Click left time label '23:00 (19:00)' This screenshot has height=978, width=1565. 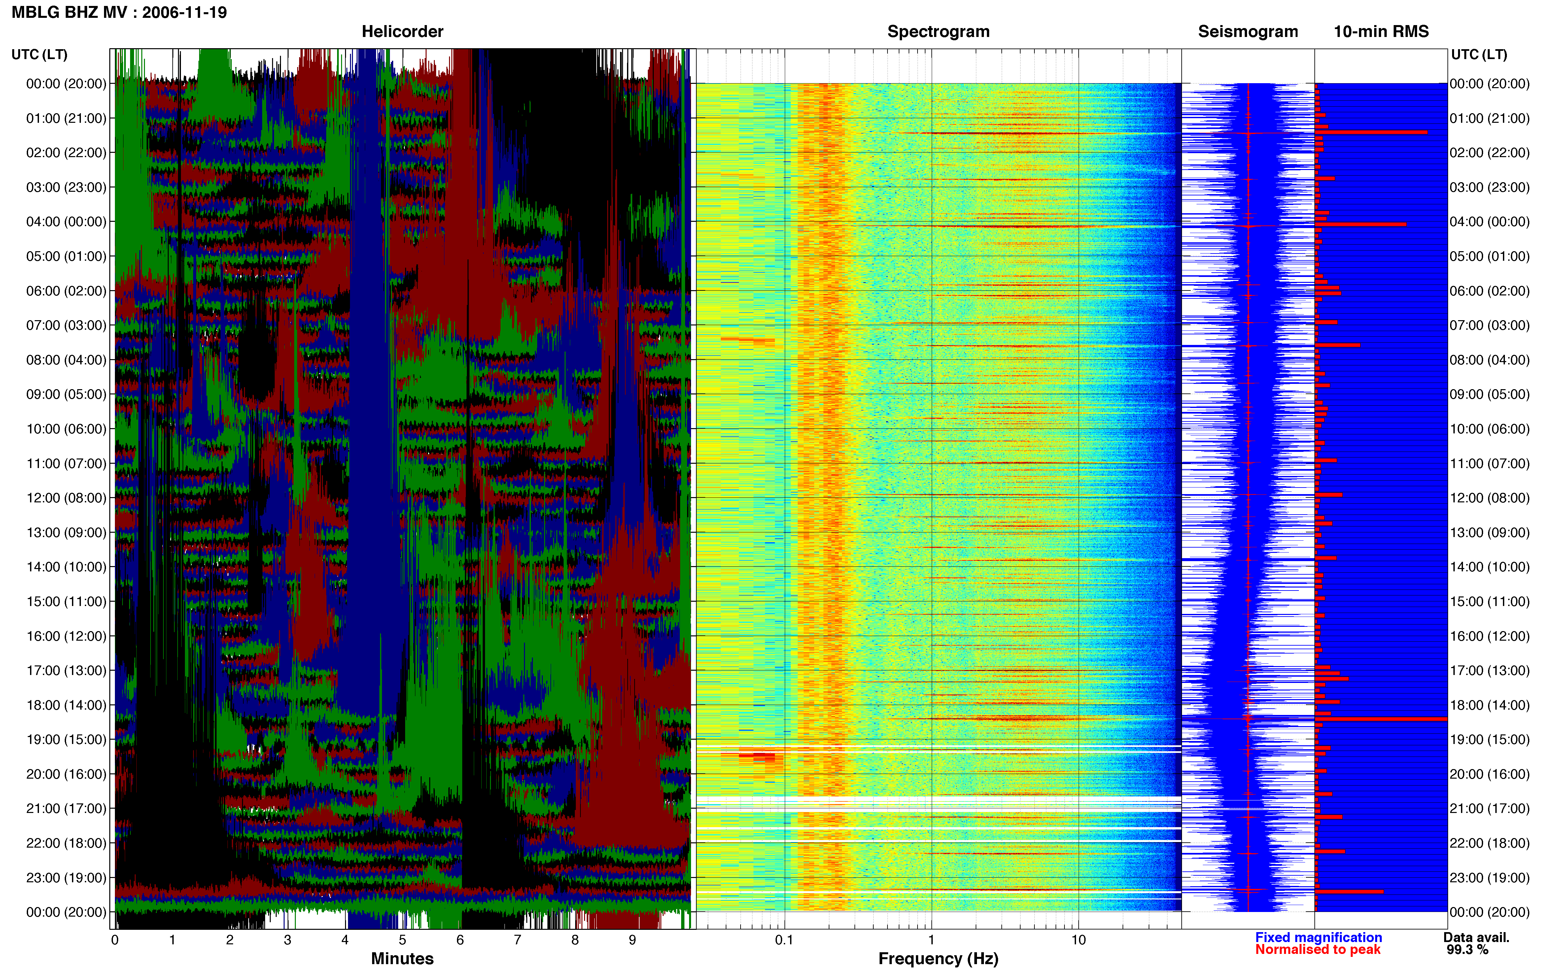66,878
